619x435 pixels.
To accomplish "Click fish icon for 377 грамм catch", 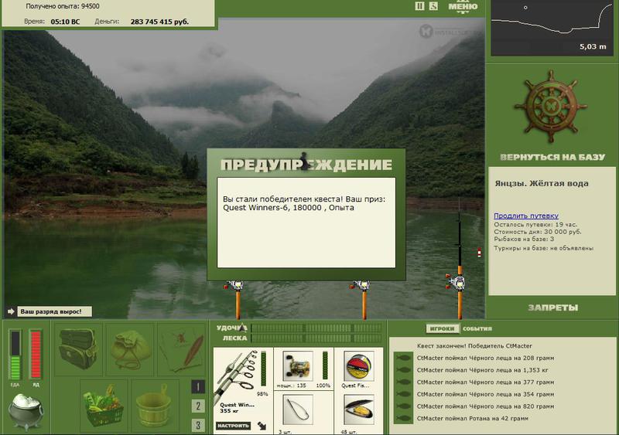I will (x=403, y=382).
